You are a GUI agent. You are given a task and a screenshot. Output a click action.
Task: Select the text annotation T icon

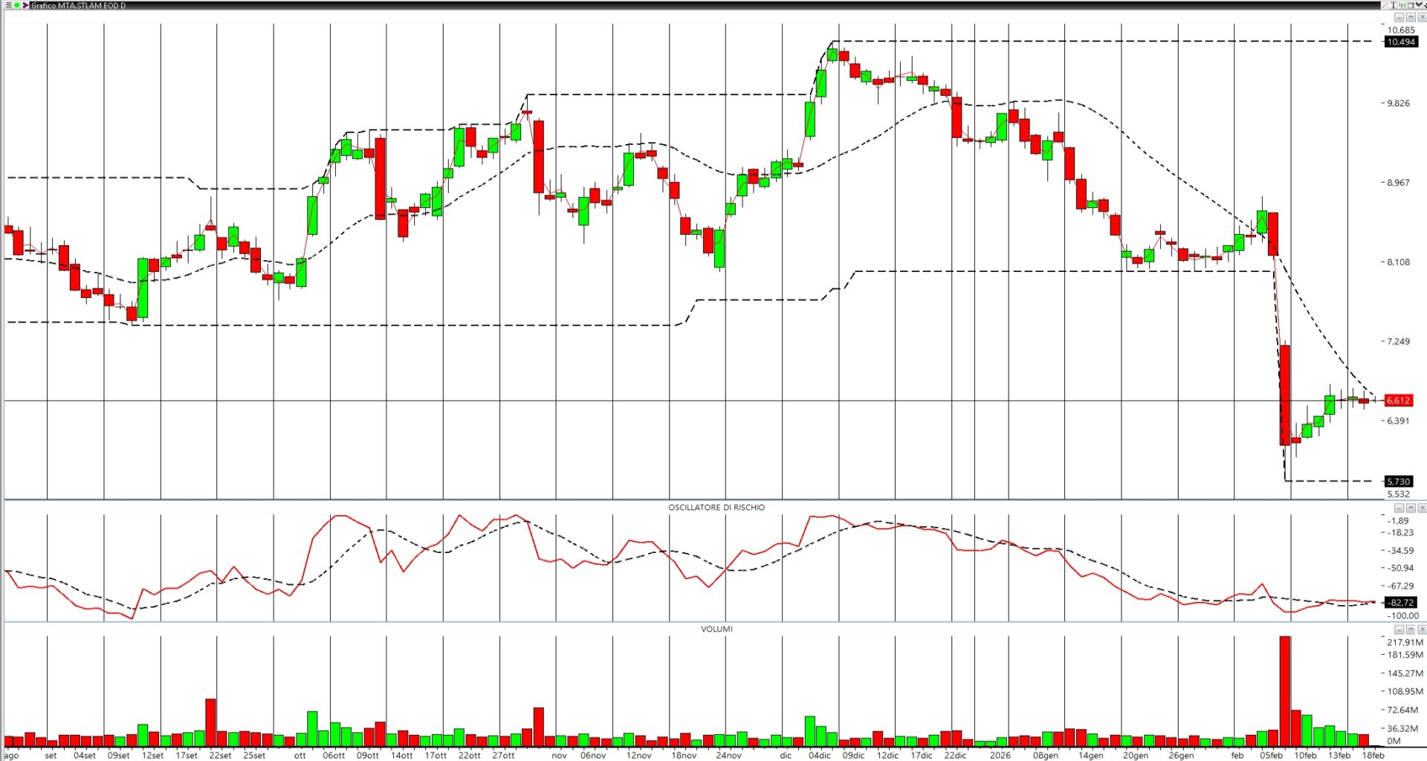pyautogui.click(x=1394, y=5)
